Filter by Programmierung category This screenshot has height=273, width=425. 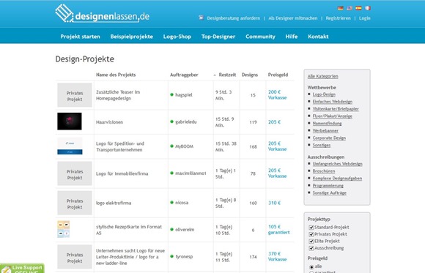(328, 186)
